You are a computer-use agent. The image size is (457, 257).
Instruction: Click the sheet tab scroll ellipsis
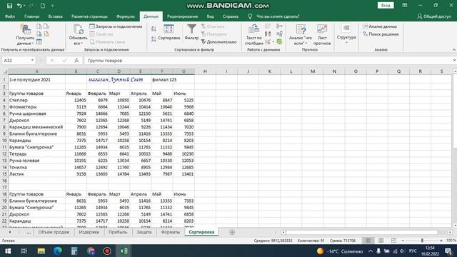(x=29, y=232)
